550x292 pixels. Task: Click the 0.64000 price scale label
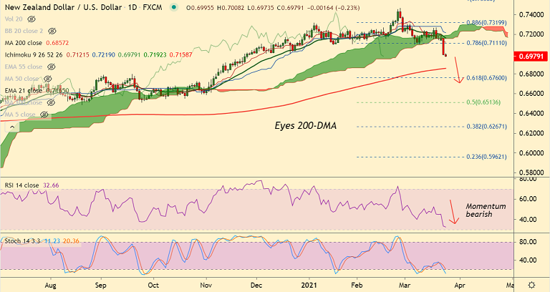pyautogui.click(x=531, y=114)
